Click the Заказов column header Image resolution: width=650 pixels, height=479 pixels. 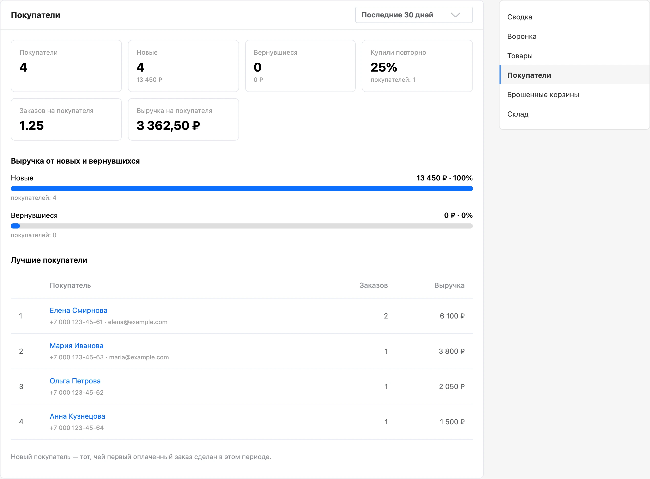tap(373, 285)
